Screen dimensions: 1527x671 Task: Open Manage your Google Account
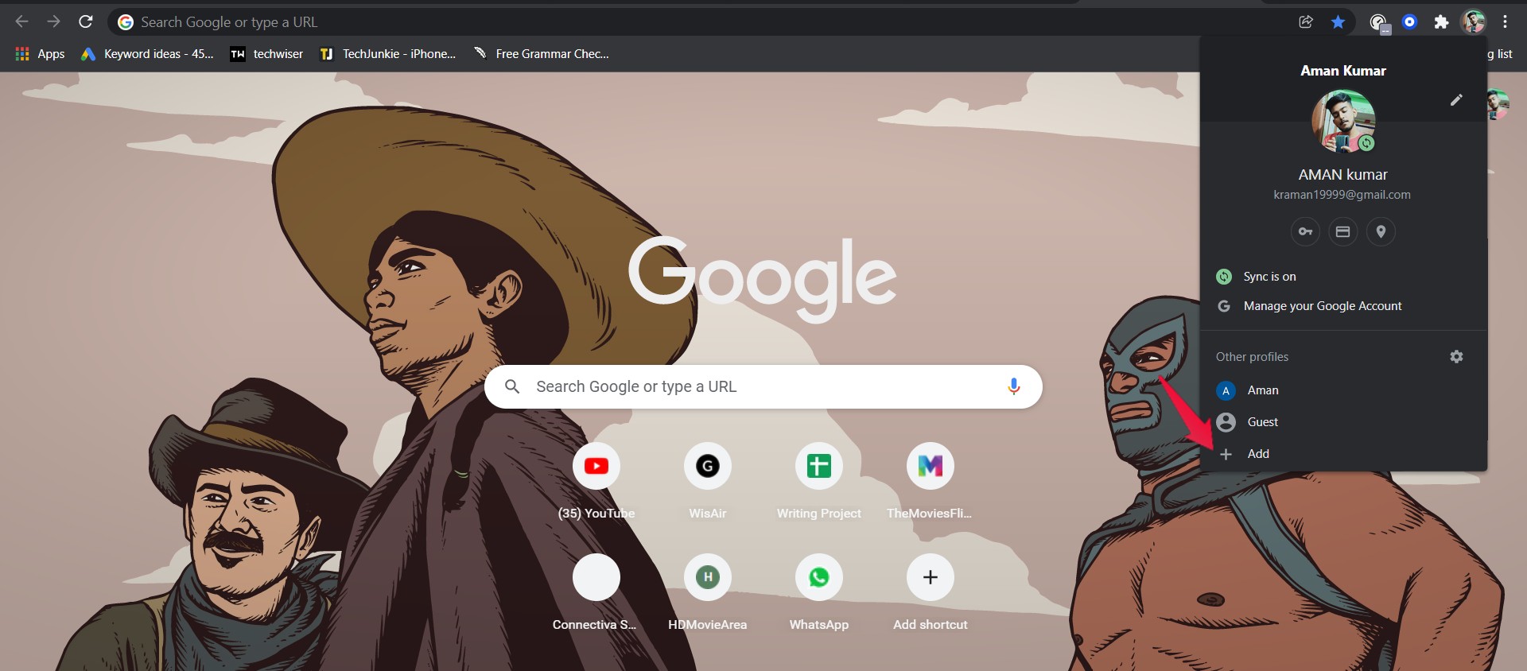[x=1343, y=306]
